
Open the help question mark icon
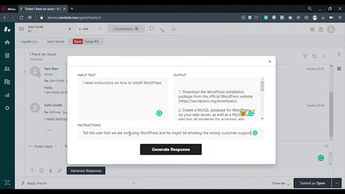[321, 29]
